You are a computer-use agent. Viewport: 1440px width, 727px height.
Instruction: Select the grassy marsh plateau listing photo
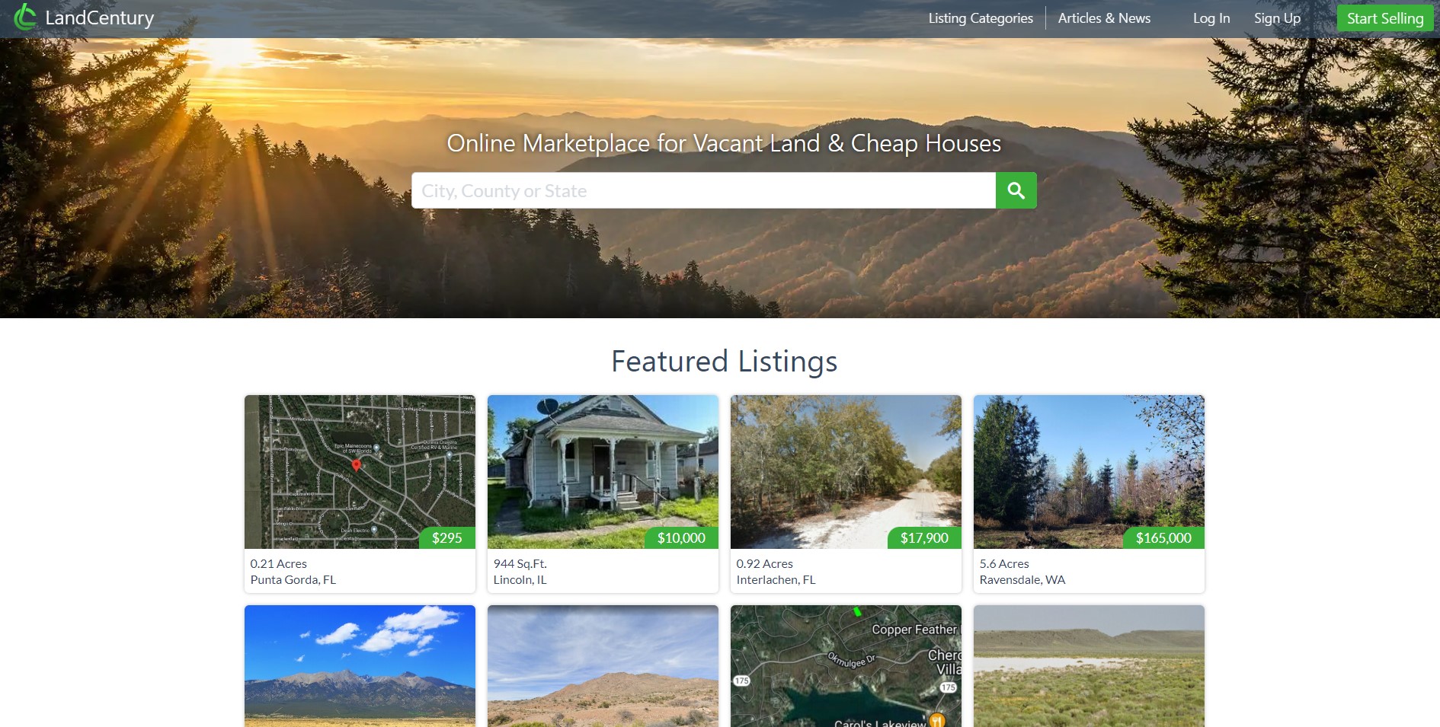click(1089, 666)
